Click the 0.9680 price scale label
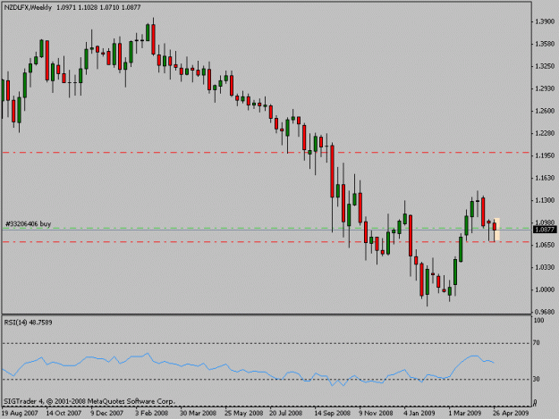Screen dimensions: 559x419 (x=545, y=312)
